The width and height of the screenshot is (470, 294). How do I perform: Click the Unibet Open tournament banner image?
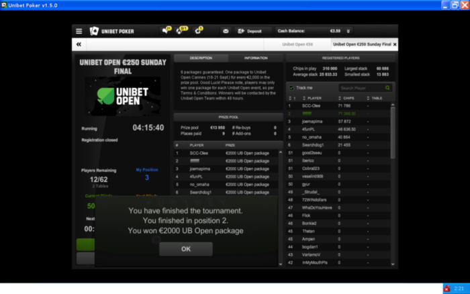[123, 96]
